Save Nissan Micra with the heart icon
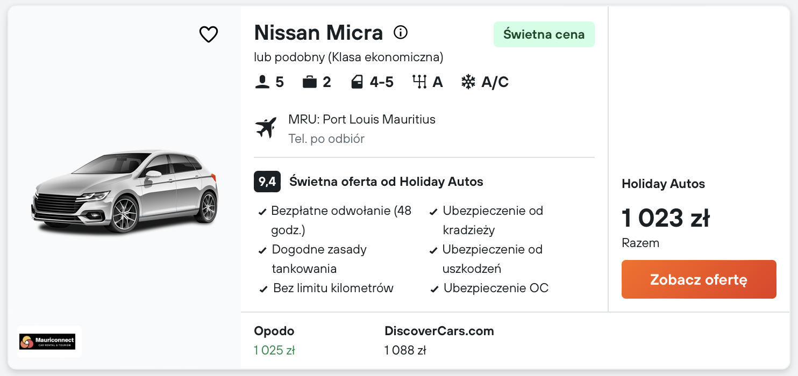 (209, 34)
